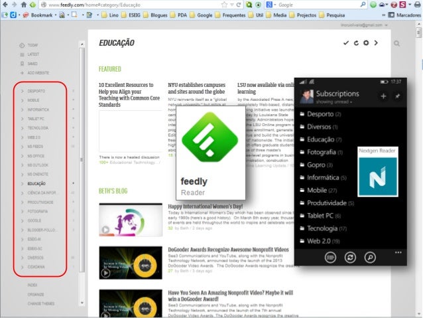Tap the list view button in phone app bar

click(330, 257)
